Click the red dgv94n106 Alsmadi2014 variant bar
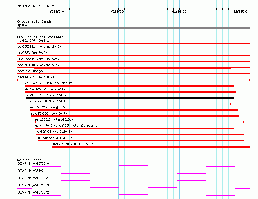 coord(131,92)
